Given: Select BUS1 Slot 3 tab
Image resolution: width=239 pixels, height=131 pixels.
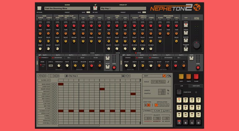Looking at the screenshot, I should pyautogui.click(x=71, y=55).
